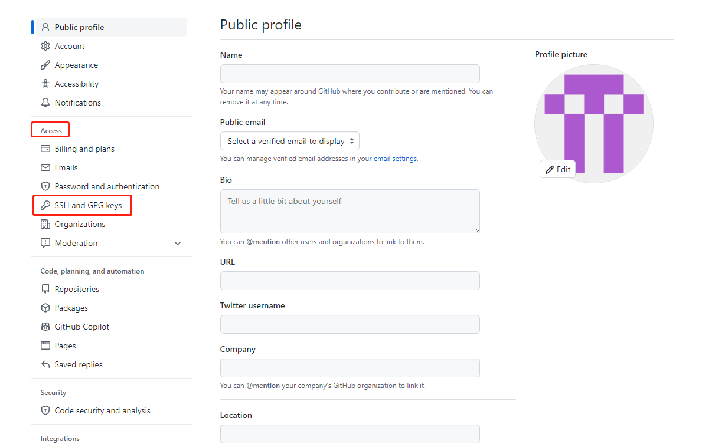Screen dimensions: 728x444
Task: Click the URL input field
Action: [x=350, y=281]
